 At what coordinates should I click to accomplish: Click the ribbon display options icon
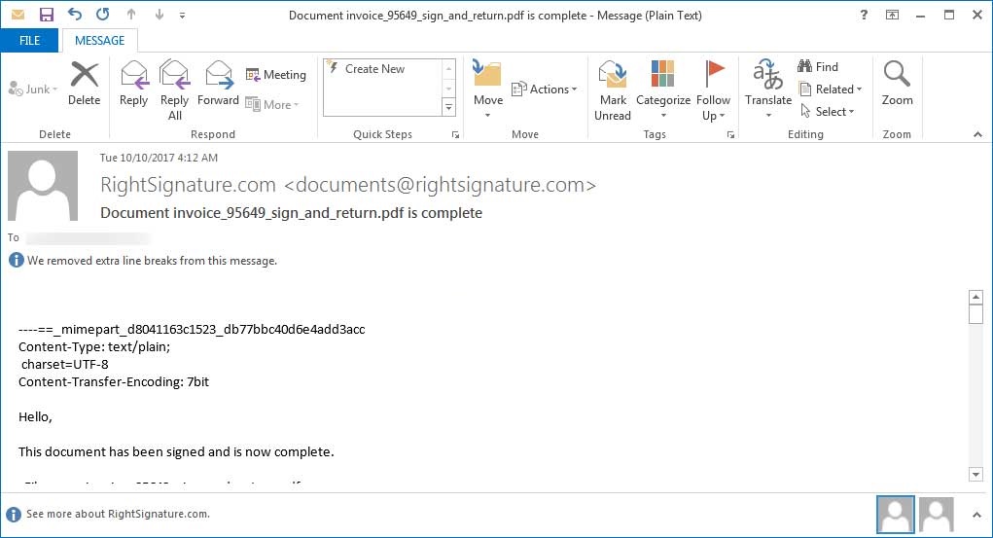pyautogui.click(x=892, y=15)
